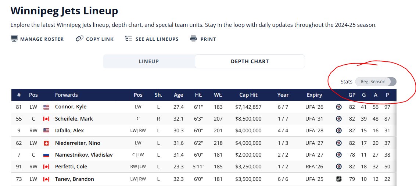
Task: Switch to the Lineup tab
Action: [149, 61]
